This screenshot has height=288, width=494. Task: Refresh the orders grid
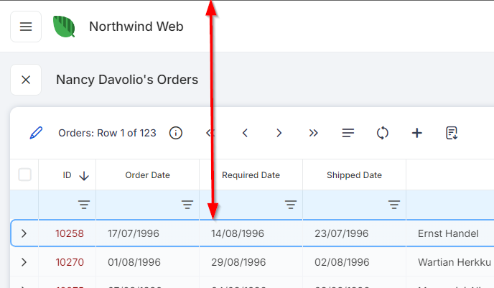click(x=383, y=133)
